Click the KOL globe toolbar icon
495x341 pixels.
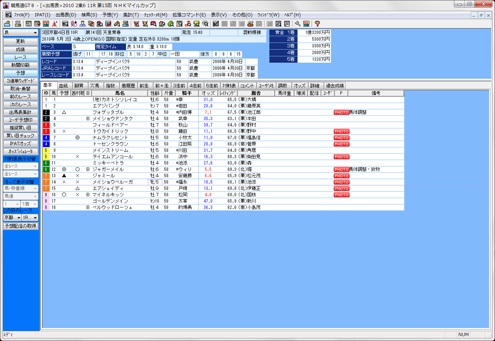pyautogui.click(x=306, y=24)
